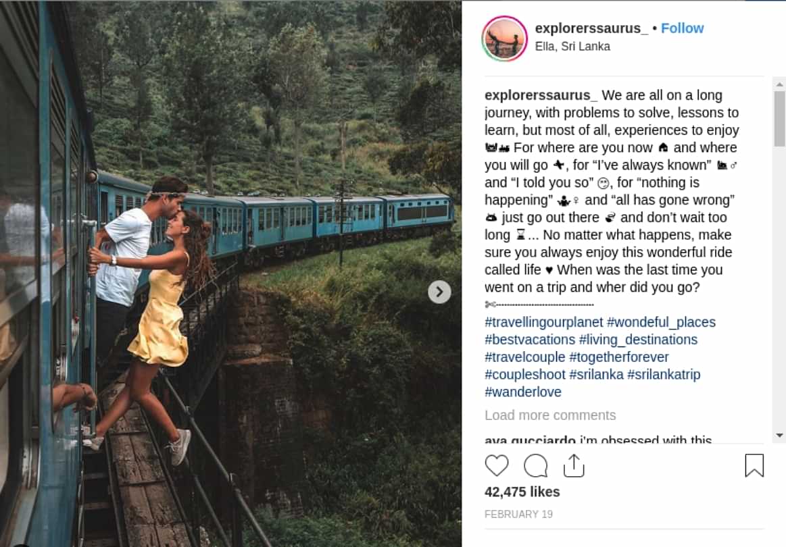Open comments with the speech bubble icon
The height and width of the screenshot is (547, 786).
[x=536, y=465]
